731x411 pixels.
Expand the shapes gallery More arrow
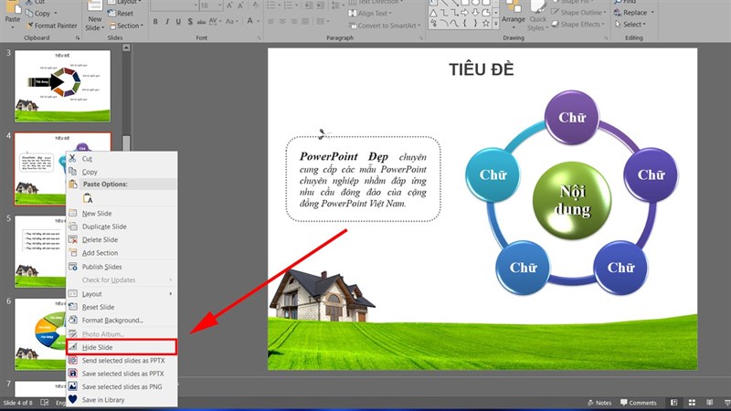coord(495,24)
